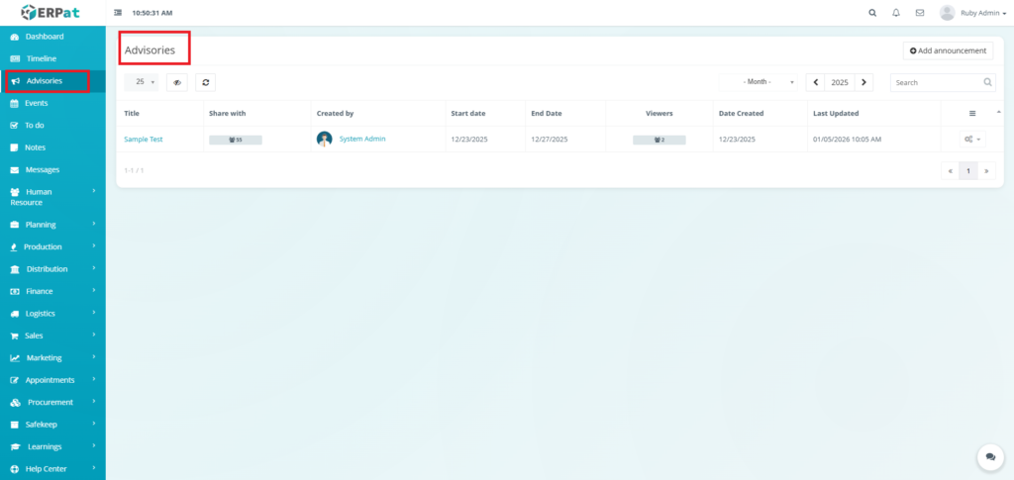Open the Sample Test advisory link
The image size is (1014, 480).
[144, 140]
